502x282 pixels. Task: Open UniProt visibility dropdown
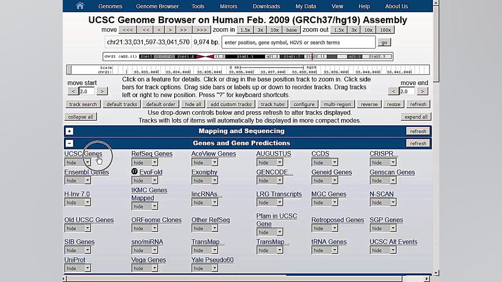coord(78,268)
